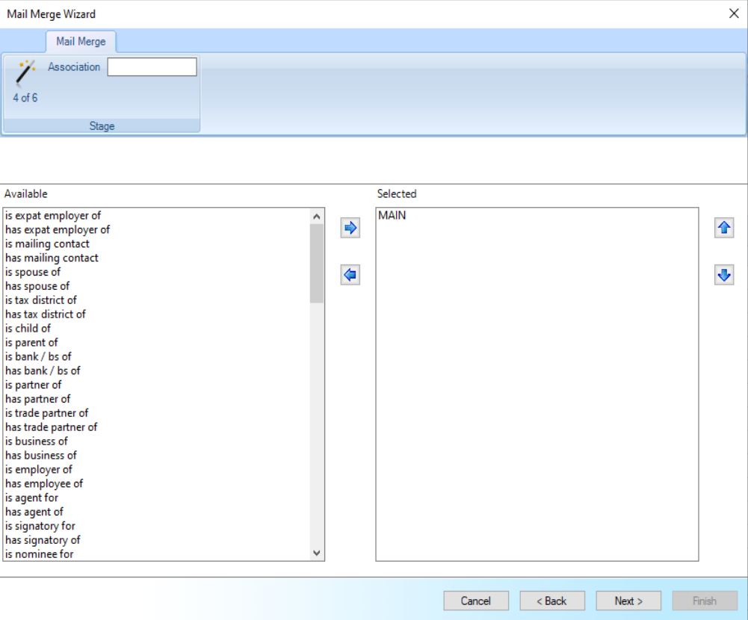
Task: Go to previous step with Back button
Action: click(552, 601)
